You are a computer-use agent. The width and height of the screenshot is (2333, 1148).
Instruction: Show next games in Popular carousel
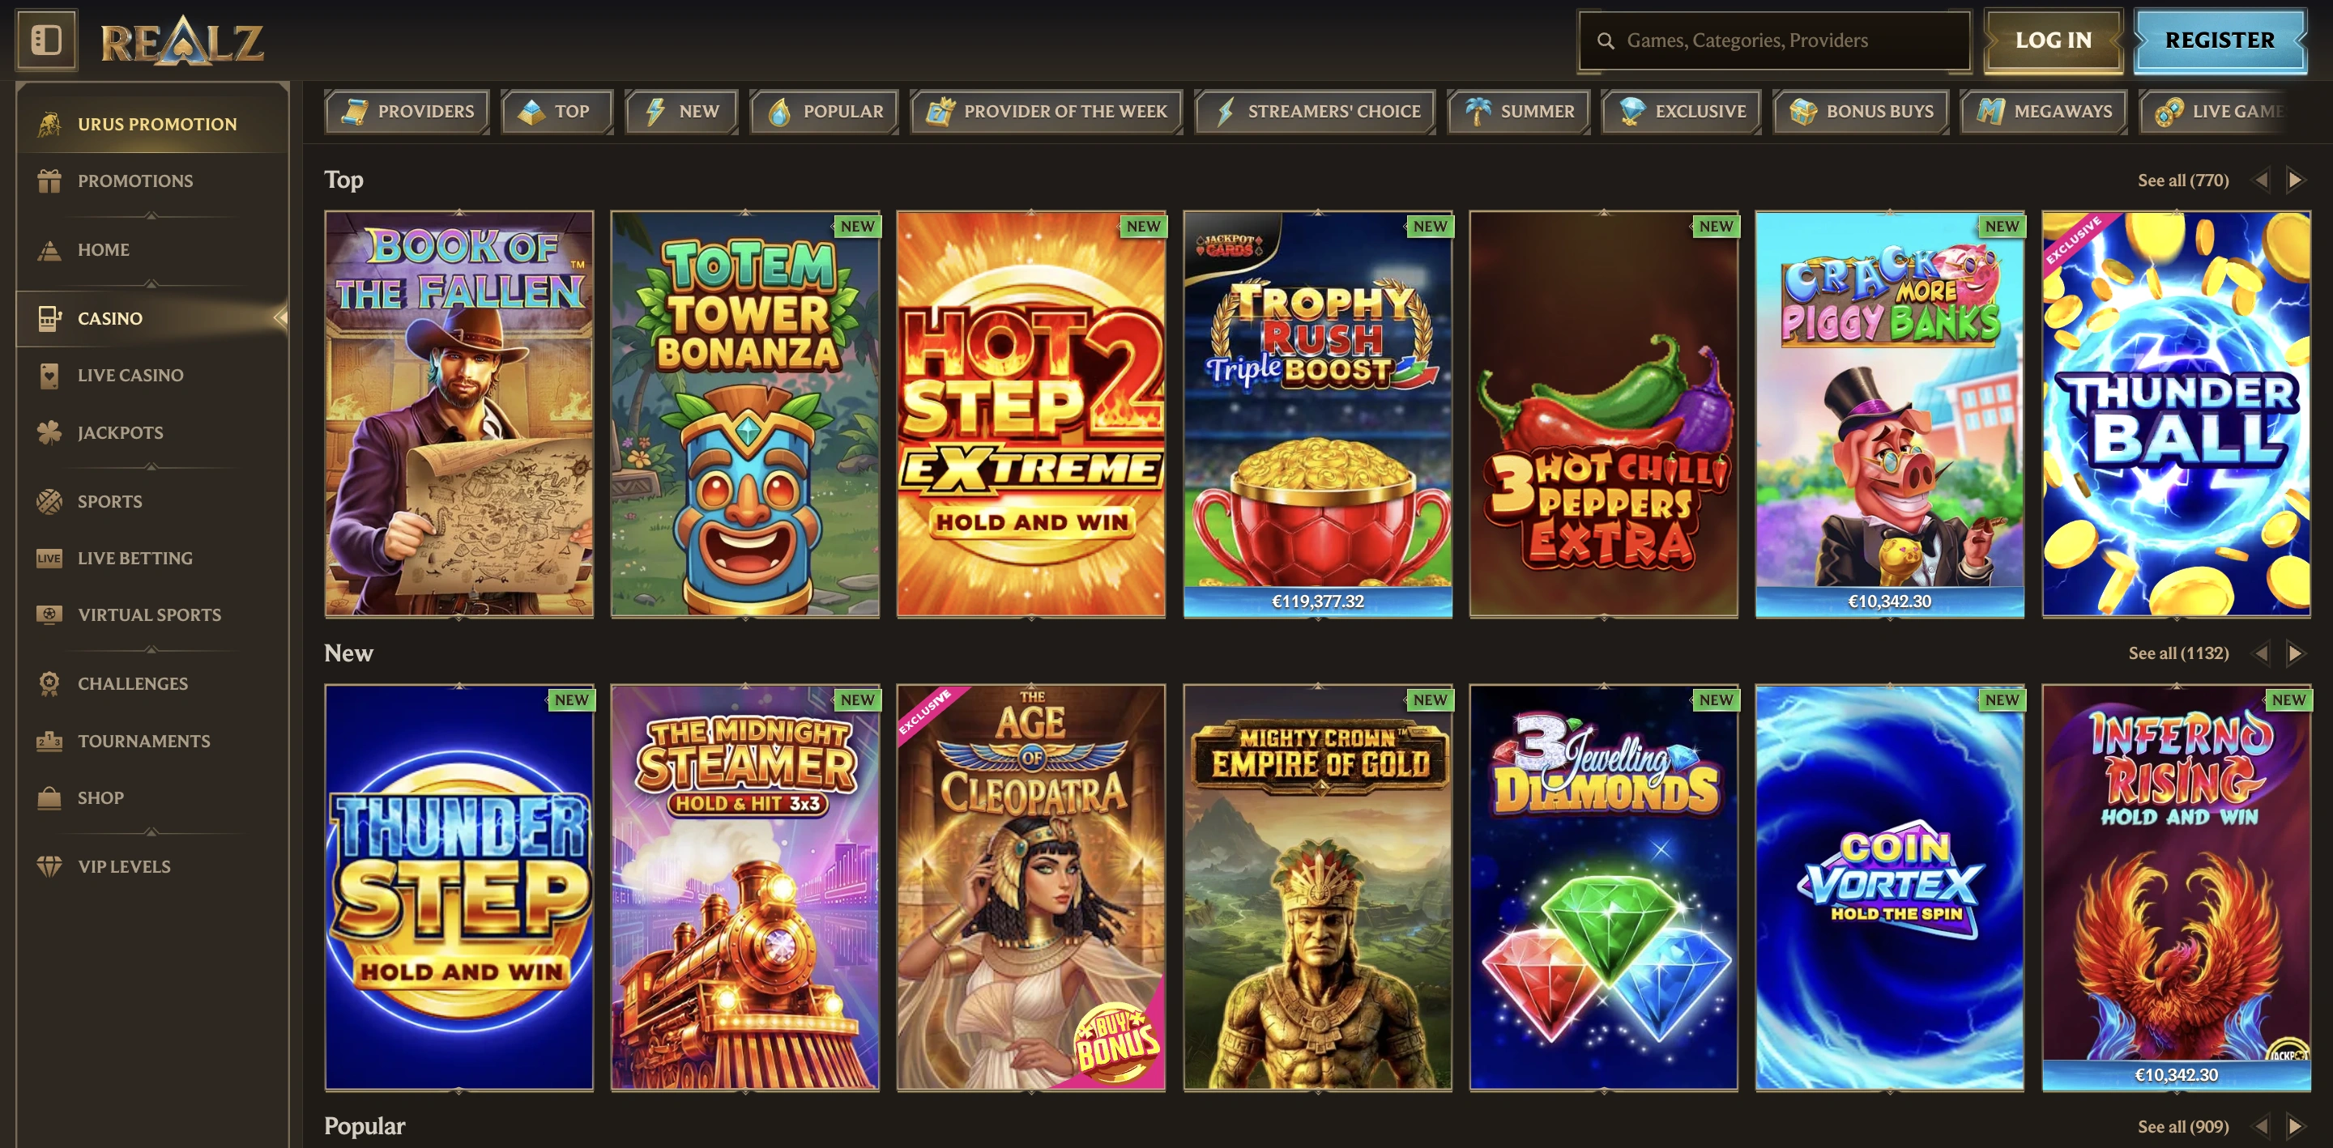[x=2295, y=1126]
